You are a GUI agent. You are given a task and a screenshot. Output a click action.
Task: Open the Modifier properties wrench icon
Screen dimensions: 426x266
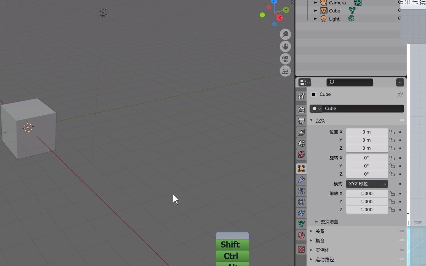coord(301,180)
